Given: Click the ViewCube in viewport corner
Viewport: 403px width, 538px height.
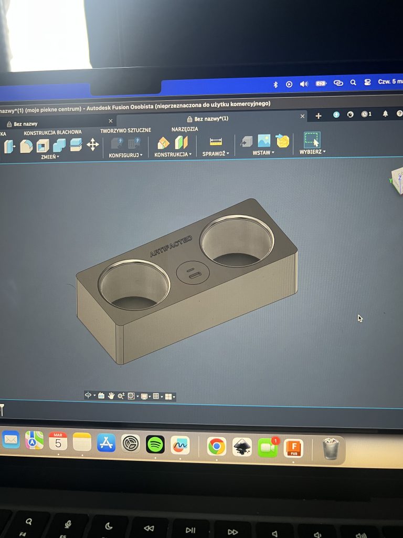Looking at the screenshot, I should click(x=398, y=180).
